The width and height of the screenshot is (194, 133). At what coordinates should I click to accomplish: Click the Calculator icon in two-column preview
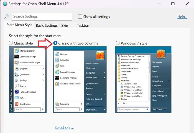[x=57, y=60]
